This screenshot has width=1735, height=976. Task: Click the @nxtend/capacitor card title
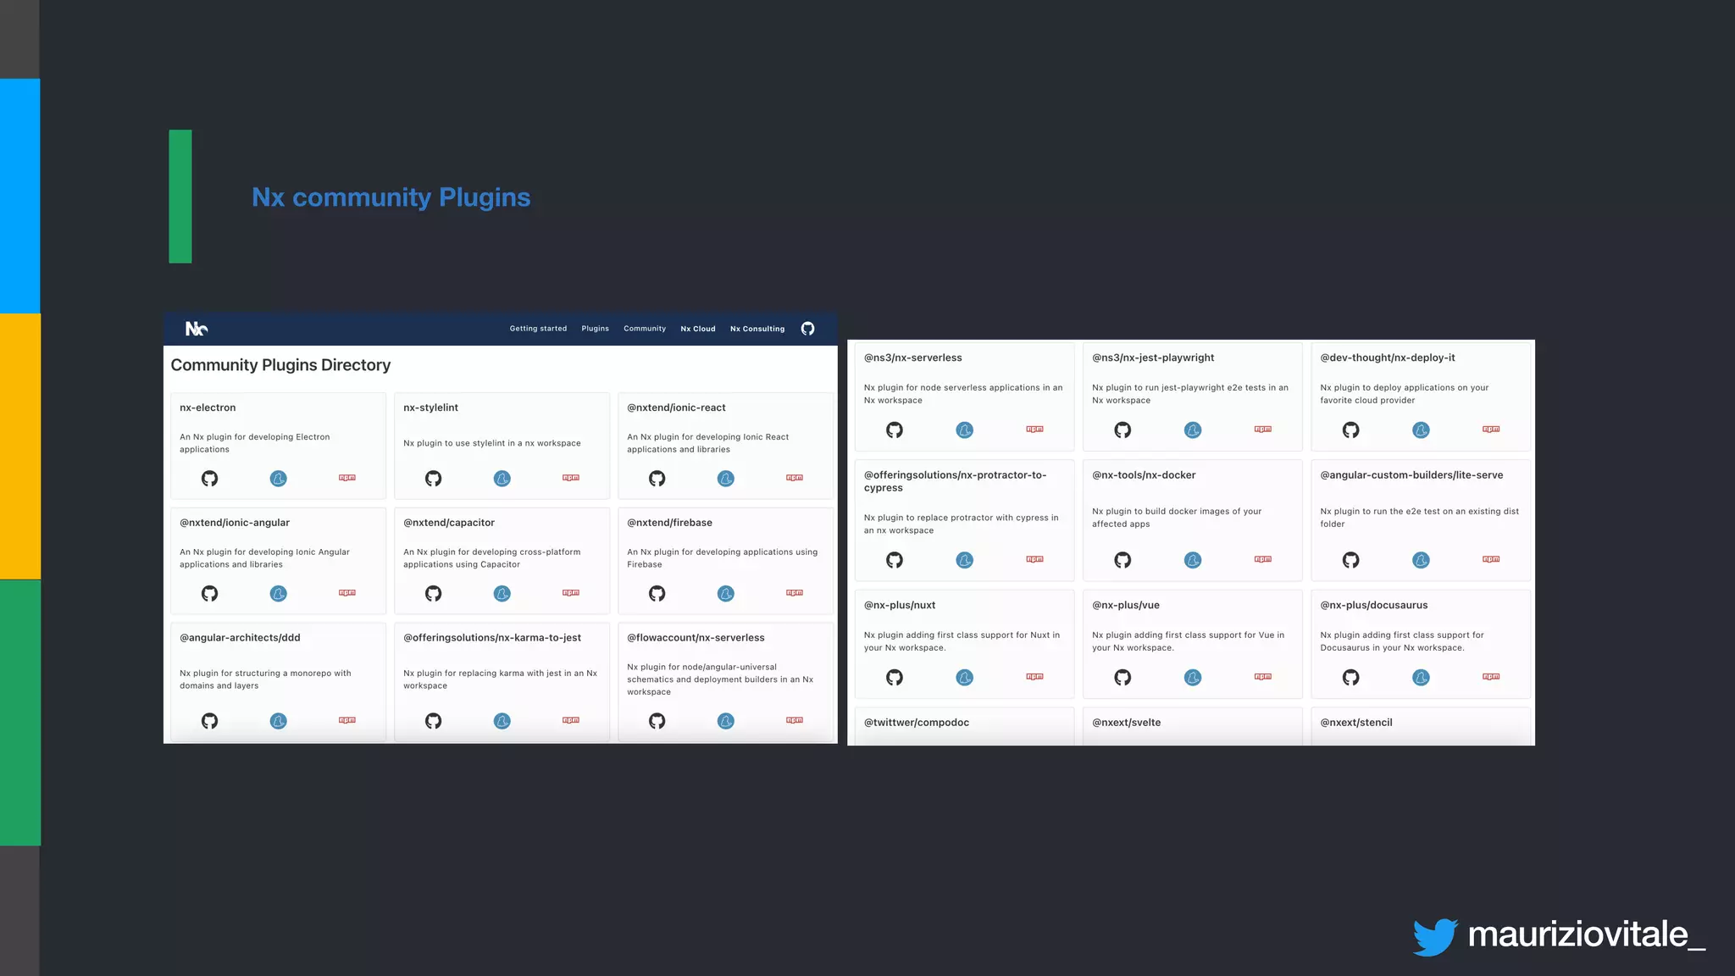point(449,523)
